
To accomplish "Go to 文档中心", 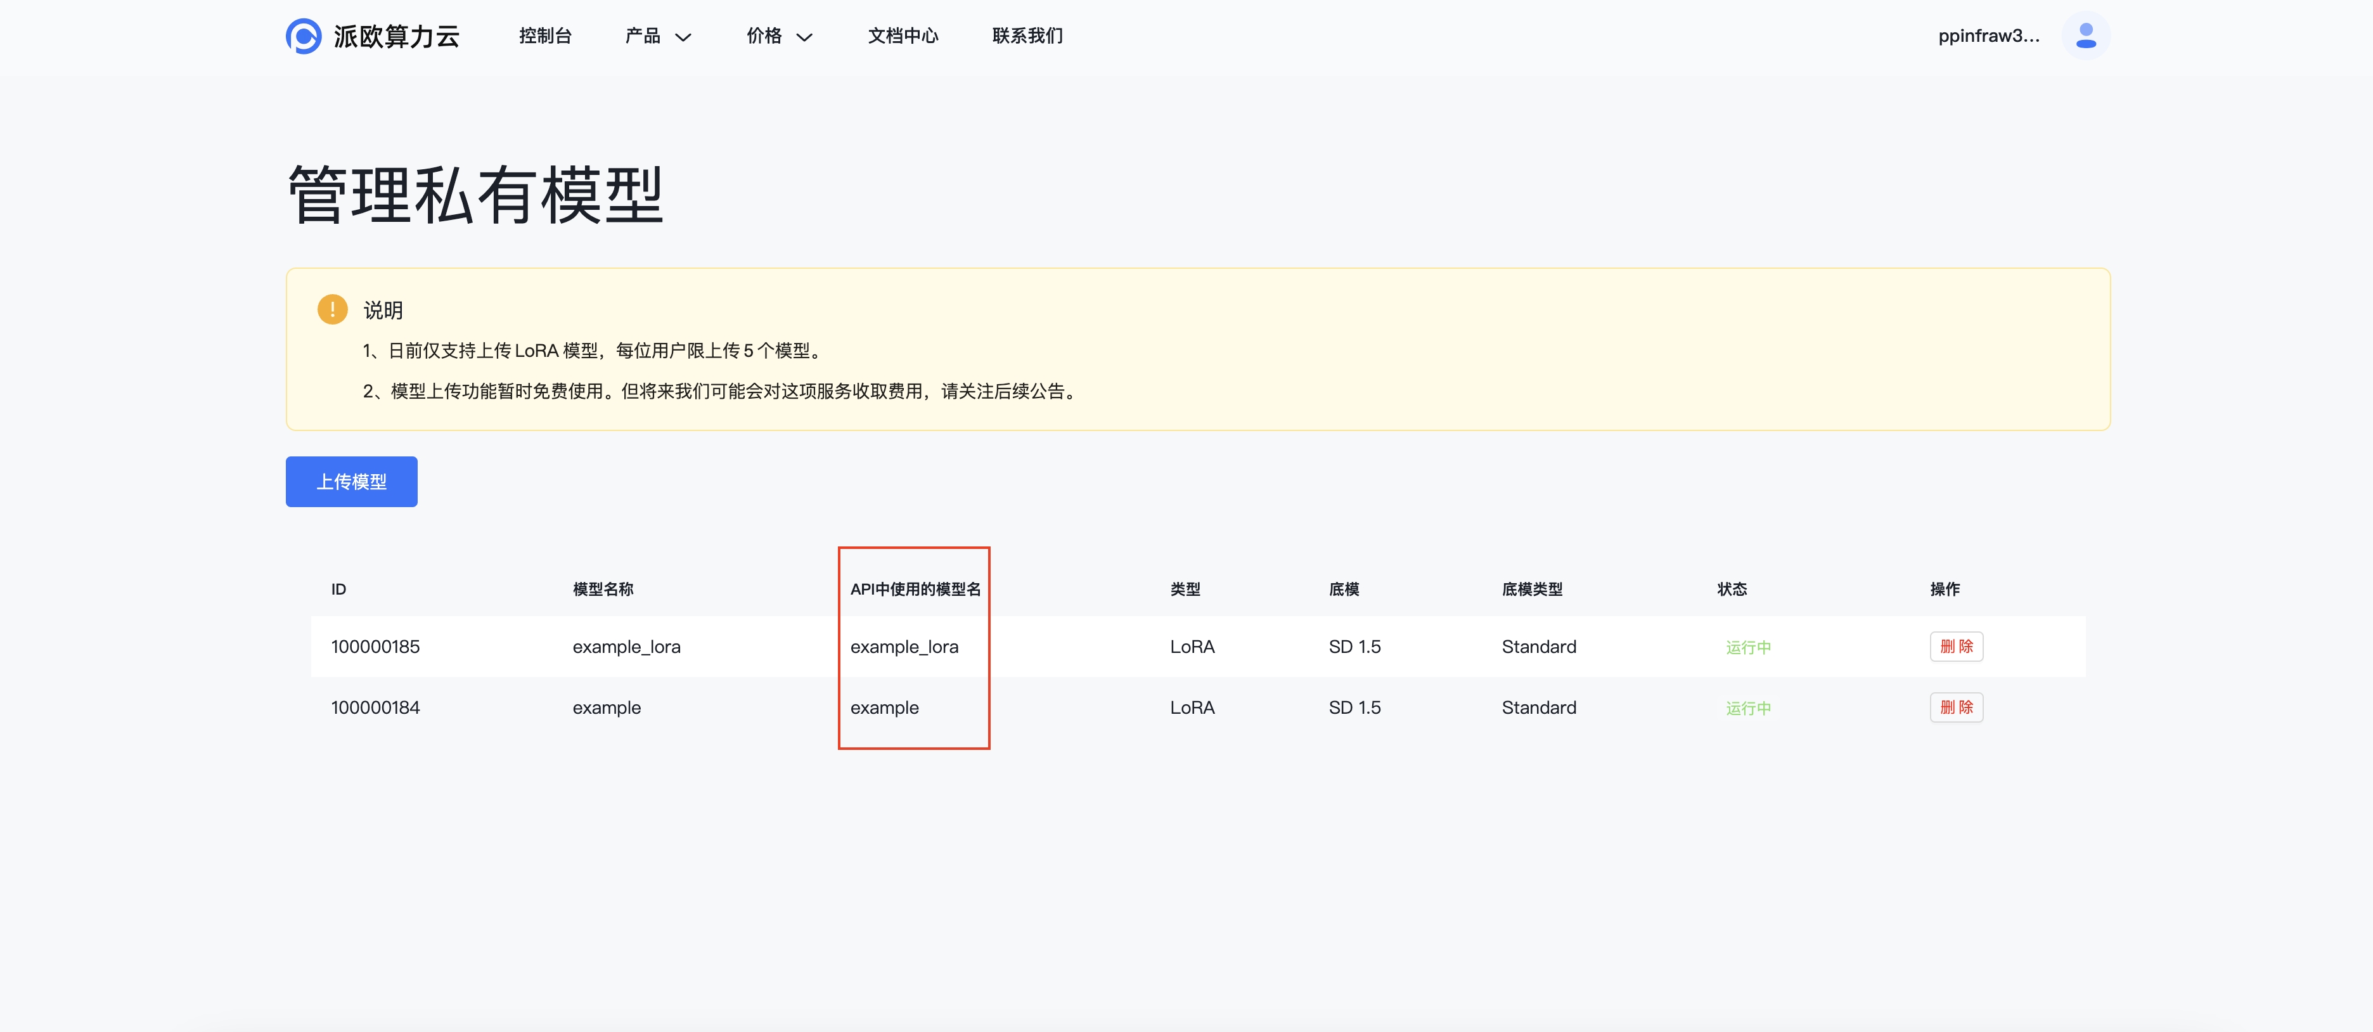I will click(903, 36).
